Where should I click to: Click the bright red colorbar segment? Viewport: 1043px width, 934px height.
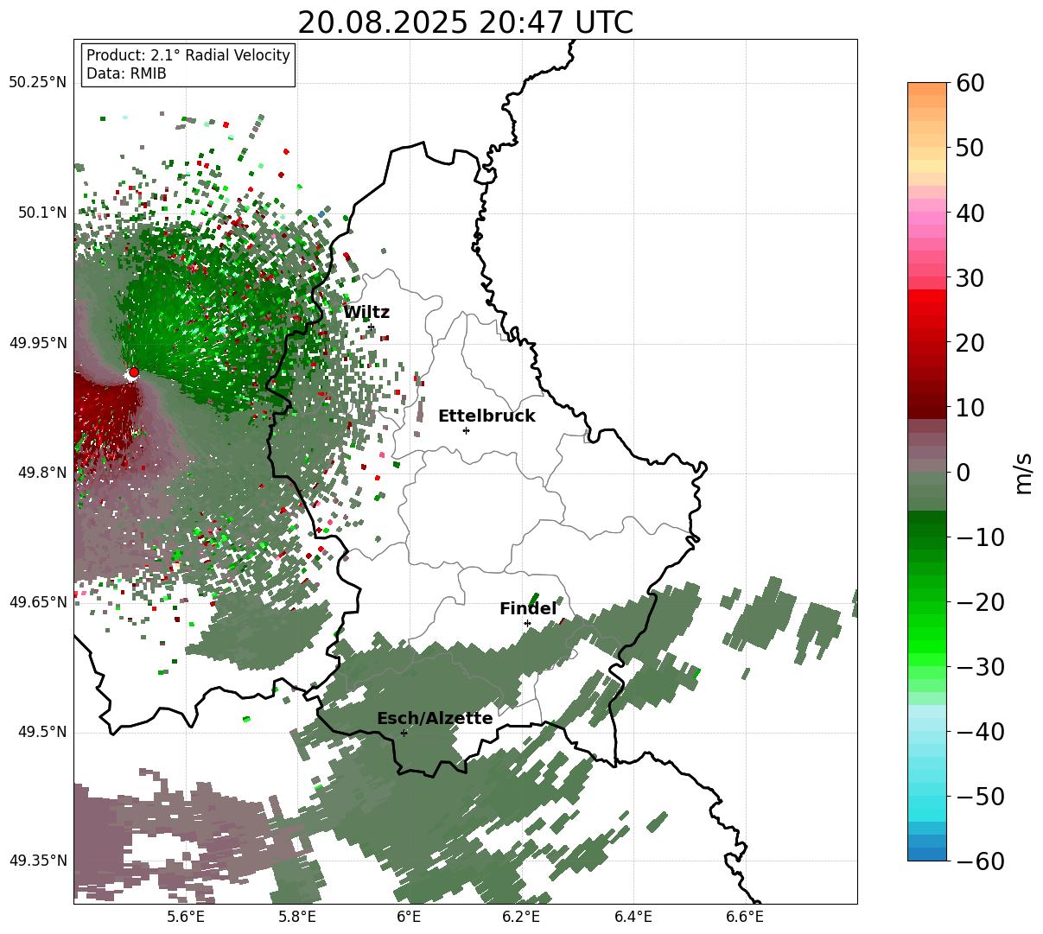(x=927, y=296)
